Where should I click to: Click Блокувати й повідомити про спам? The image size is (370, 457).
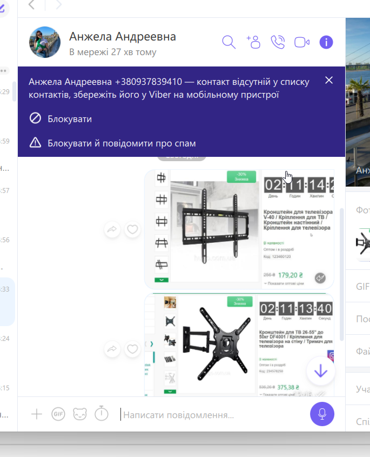click(x=113, y=143)
